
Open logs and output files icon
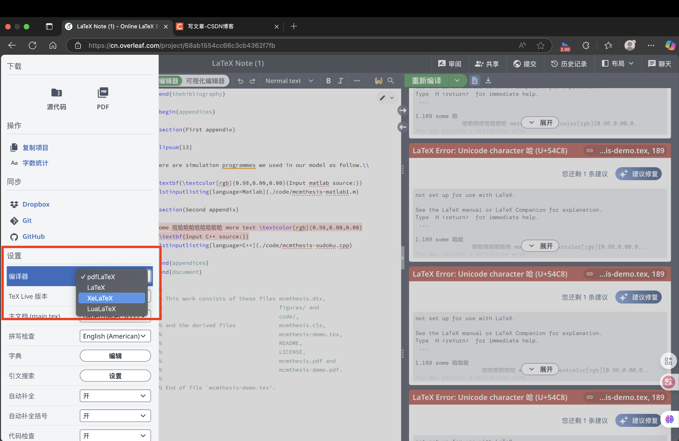coord(475,81)
